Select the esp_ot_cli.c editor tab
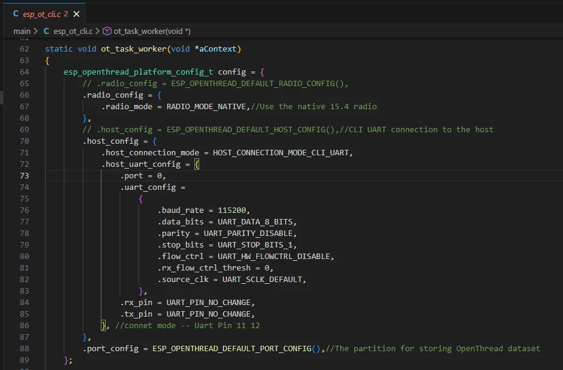Screen dimensions: 563x370 click(x=41, y=13)
